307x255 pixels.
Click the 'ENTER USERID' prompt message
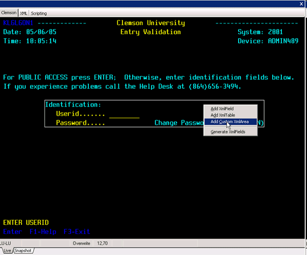[x=26, y=223]
